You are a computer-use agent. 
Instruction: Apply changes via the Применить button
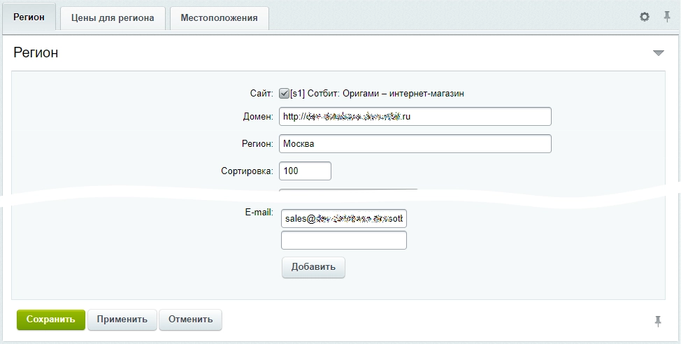[122, 320]
